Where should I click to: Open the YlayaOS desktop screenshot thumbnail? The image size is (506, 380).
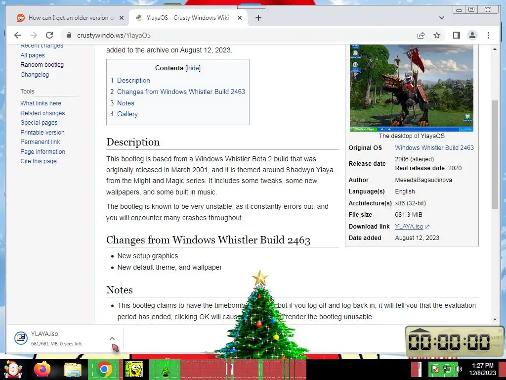[412, 88]
